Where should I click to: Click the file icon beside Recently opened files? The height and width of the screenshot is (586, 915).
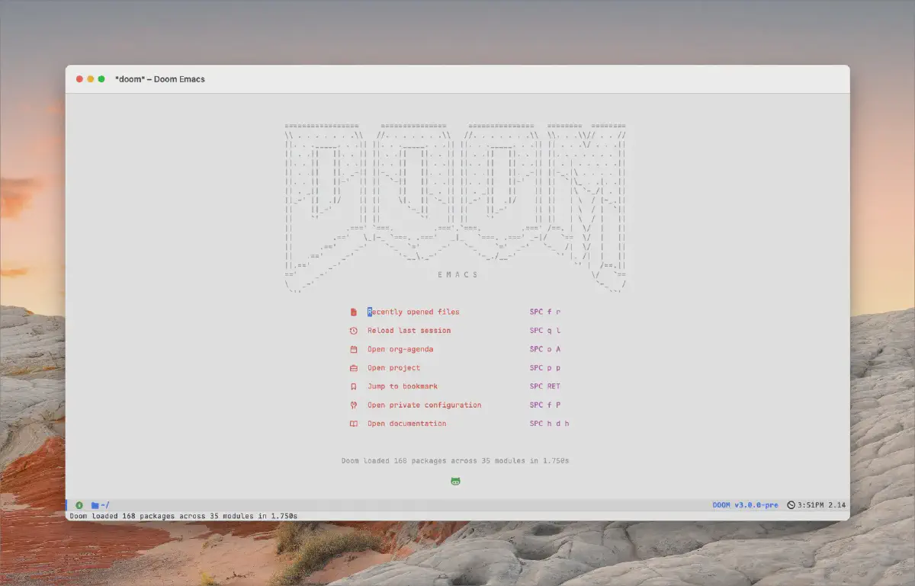coord(353,312)
